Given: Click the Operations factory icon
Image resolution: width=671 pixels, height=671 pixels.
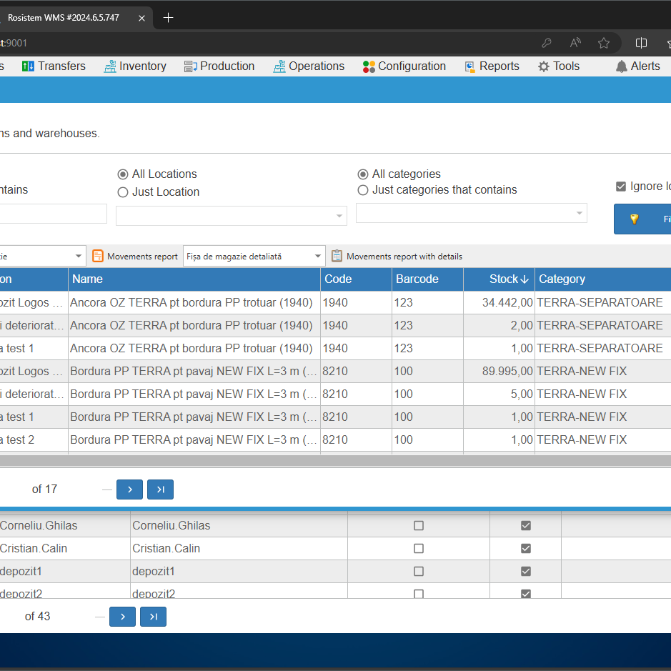Looking at the screenshot, I should tap(279, 66).
